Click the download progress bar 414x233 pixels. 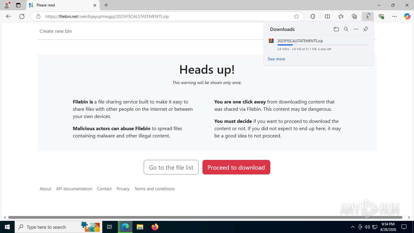[323, 45]
